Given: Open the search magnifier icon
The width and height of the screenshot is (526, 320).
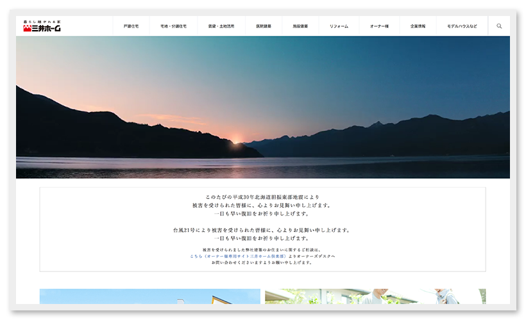Looking at the screenshot, I should pos(499,26).
